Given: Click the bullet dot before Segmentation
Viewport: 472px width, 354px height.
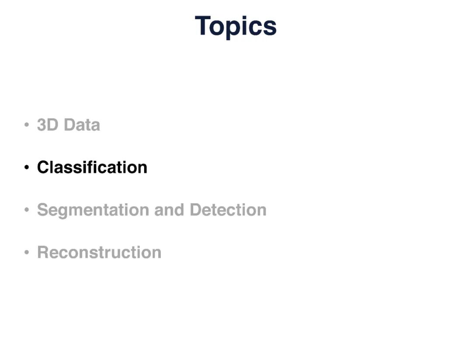Looking at the screenshot, I should pyautogui.click(x=27, y=210).
